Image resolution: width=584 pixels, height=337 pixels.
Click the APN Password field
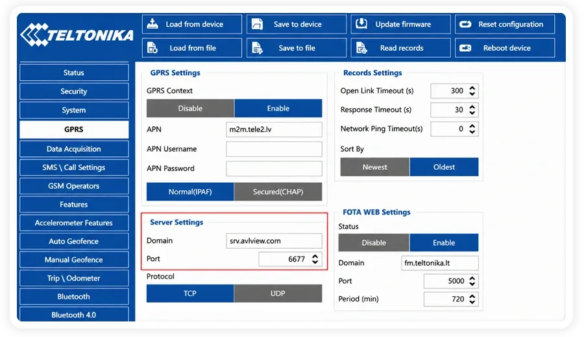click(274, 168)
